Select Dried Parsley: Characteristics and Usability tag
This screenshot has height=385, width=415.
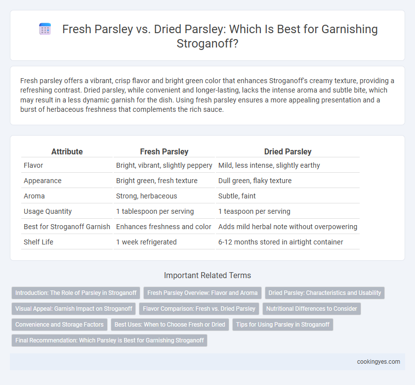(x=325, y=293)
